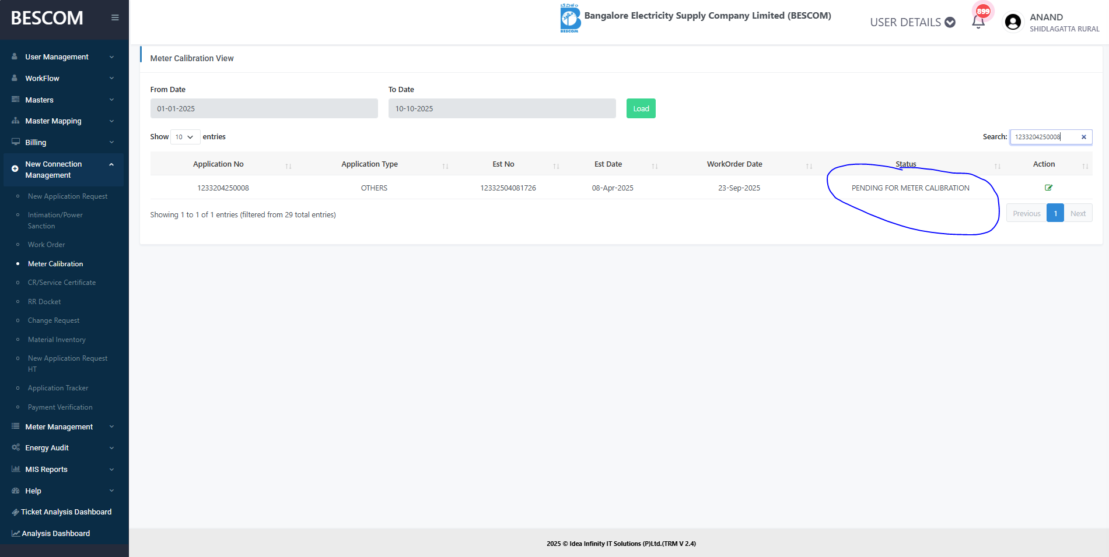This screenshot has width=1109, height=557.
Task: Clear the search box with X icon
Action: (1084, 137)
